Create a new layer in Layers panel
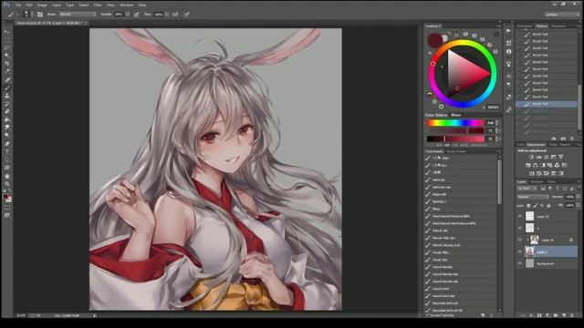 [x=564, y=315]
